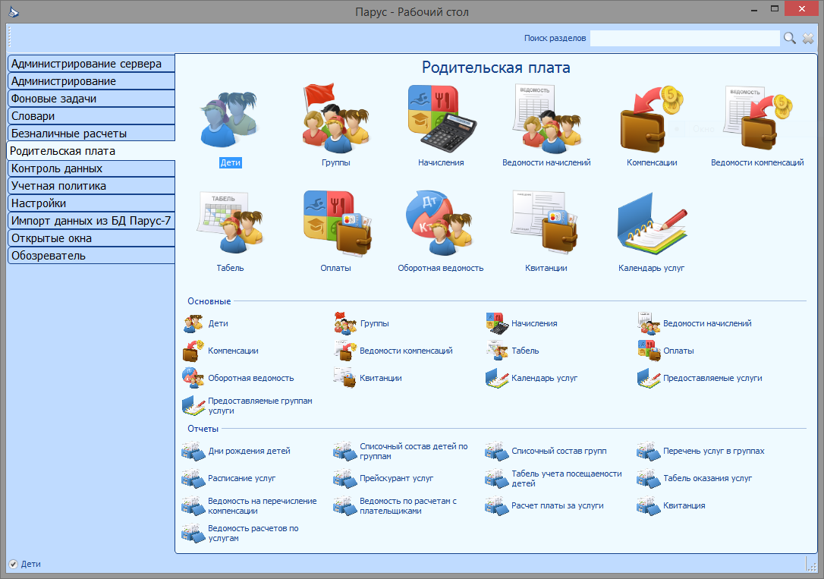Open the Расчет платы за услуги report
This screenshot has width=824, height=579.
coord(557,505)
